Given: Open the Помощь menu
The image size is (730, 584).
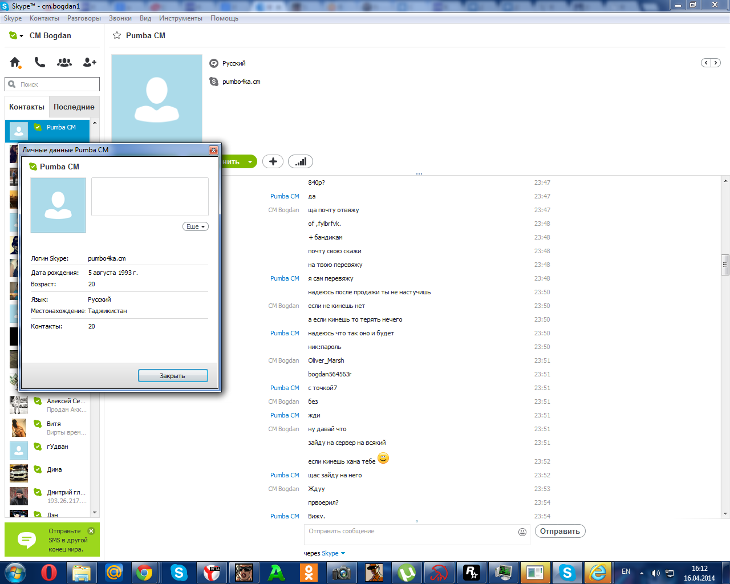Looking at the screenshot, I should coord(224,18).
